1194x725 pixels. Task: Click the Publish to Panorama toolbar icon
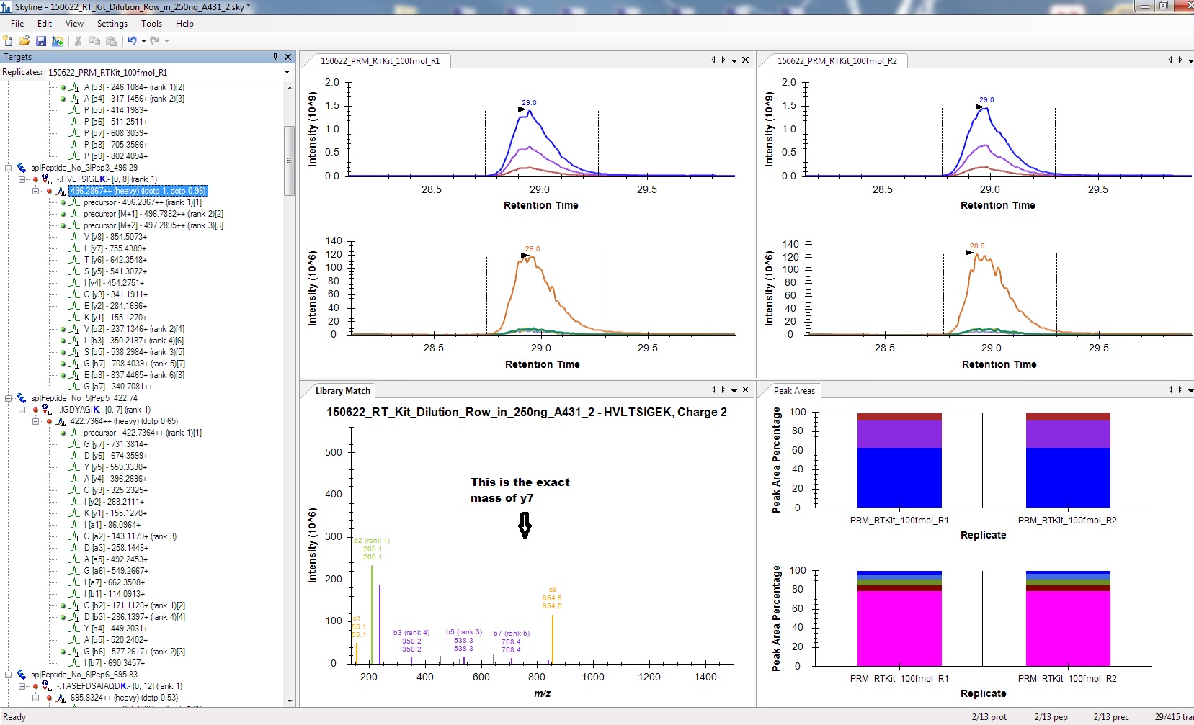(x=58, y=41)
